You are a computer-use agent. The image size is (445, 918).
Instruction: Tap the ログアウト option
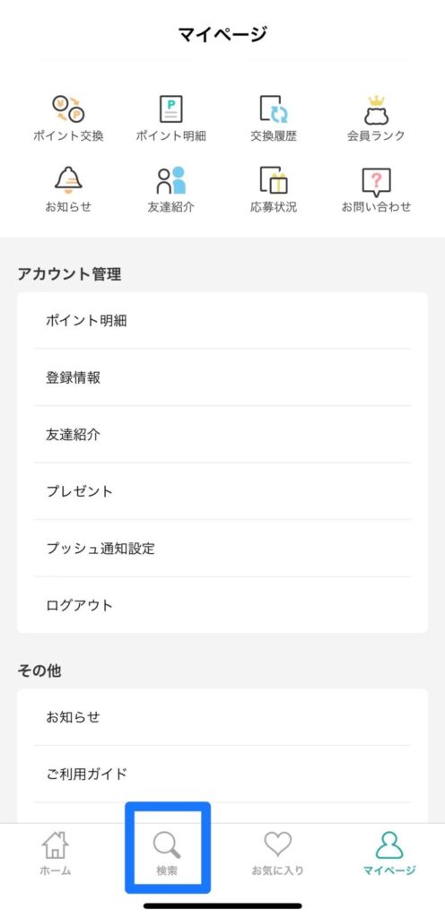222,605
